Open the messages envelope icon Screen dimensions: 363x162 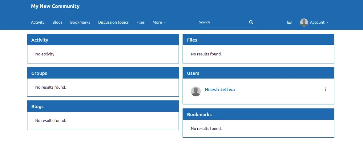pyautogui.click(x=289, y=22)
